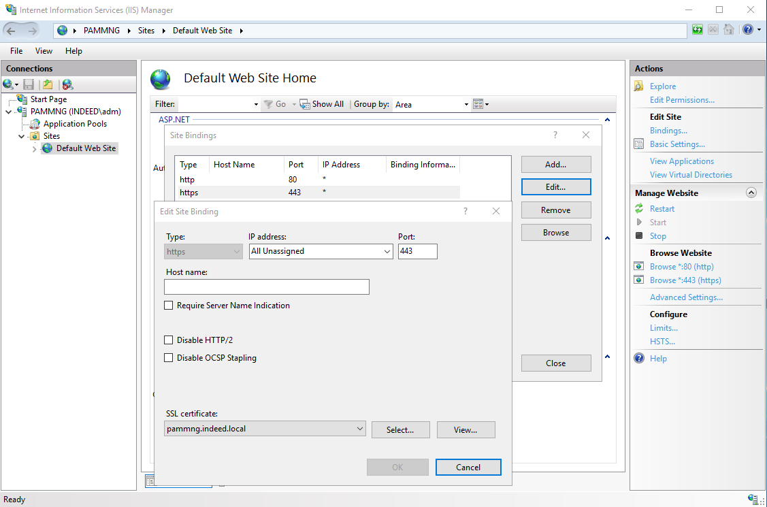Click the Basic Settings icon
The height and width of the screenshot is (507, 767).
click(x=638, y=144)
